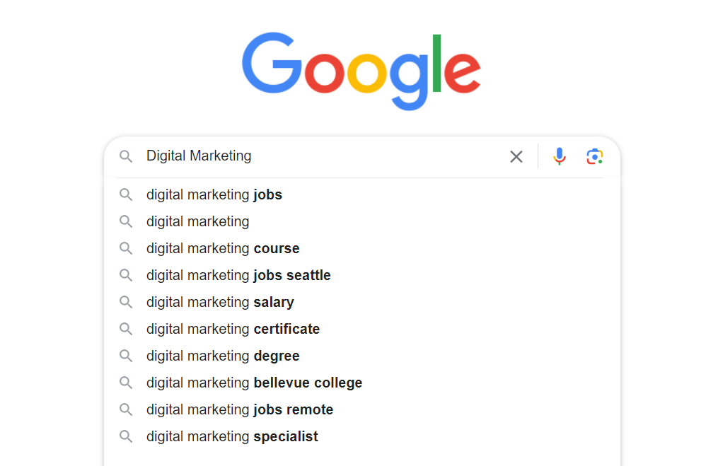The image size is (718, 466).
Task: Select the 'digital marketing degree' suggestion
Action: [223, 356]
